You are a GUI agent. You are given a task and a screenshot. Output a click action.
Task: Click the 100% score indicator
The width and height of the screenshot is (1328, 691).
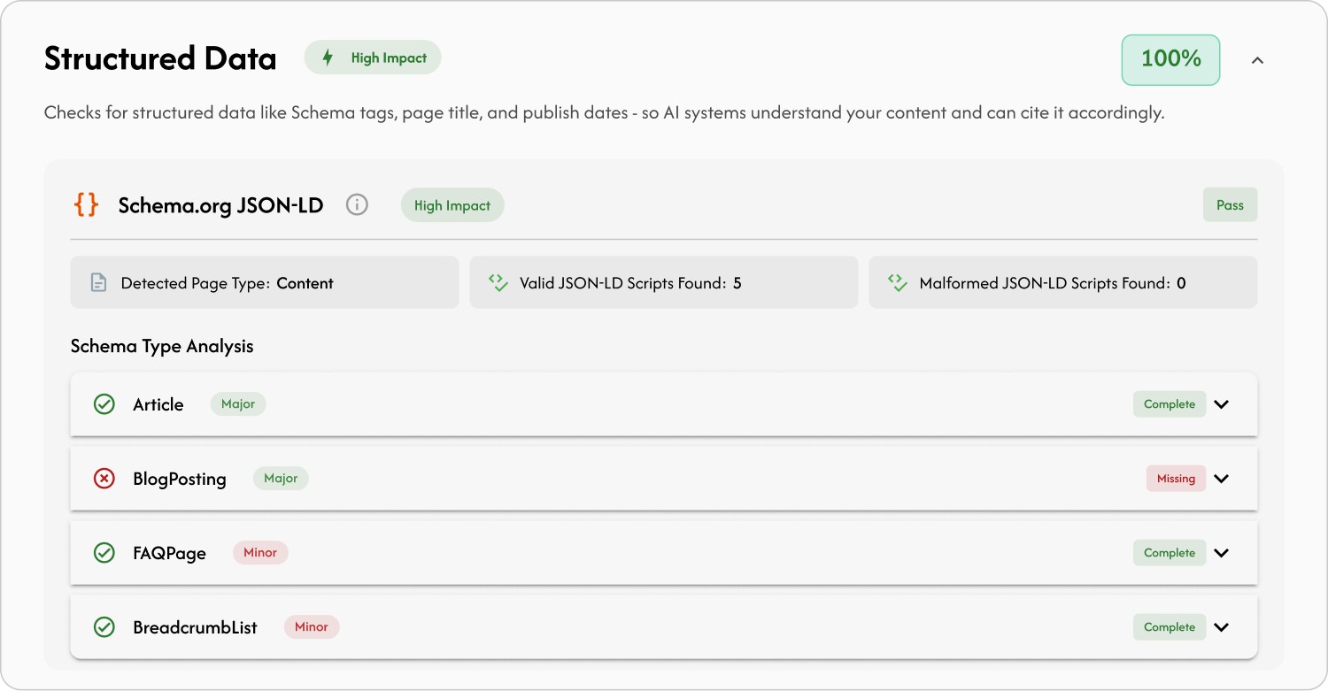(x=1170, y=59)
